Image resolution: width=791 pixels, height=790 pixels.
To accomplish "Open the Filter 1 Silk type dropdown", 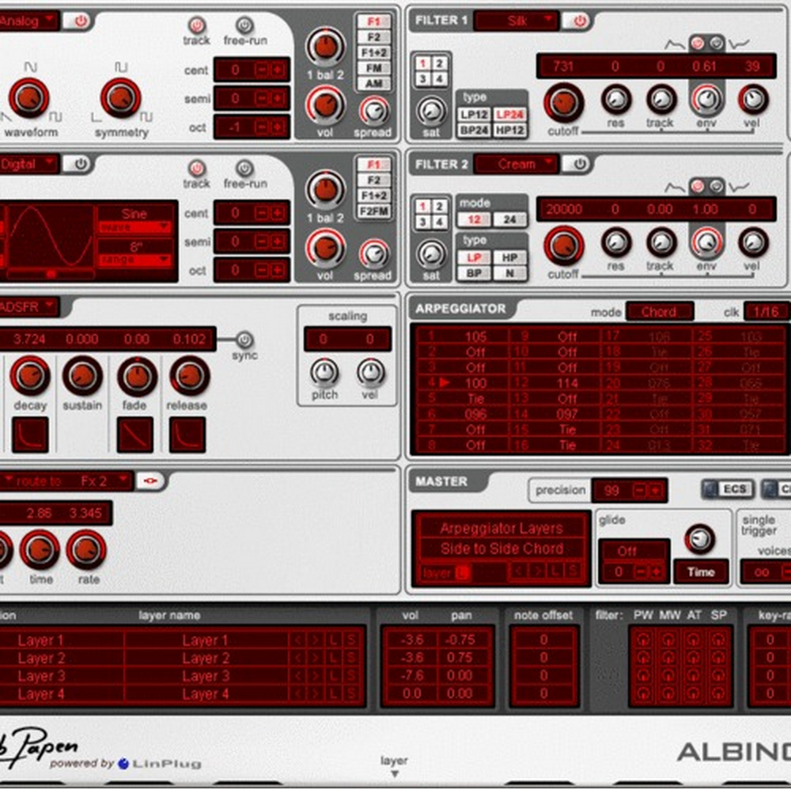I will tap(517, 21).
